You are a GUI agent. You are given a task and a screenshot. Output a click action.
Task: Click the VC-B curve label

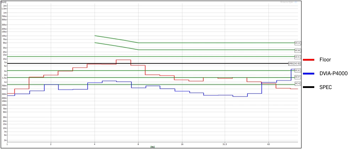click(297, 50)
